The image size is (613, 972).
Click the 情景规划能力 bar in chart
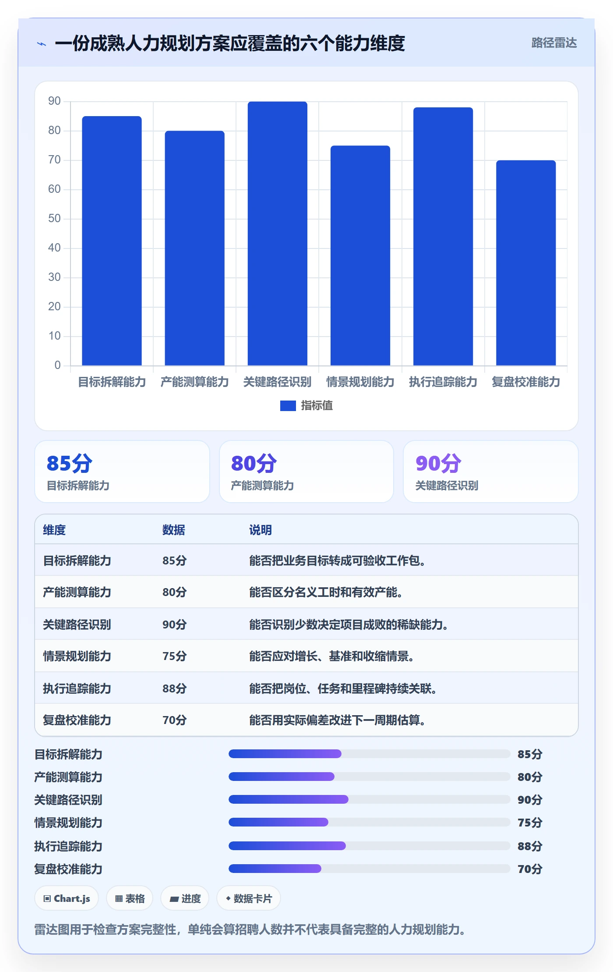coord(360,255)
